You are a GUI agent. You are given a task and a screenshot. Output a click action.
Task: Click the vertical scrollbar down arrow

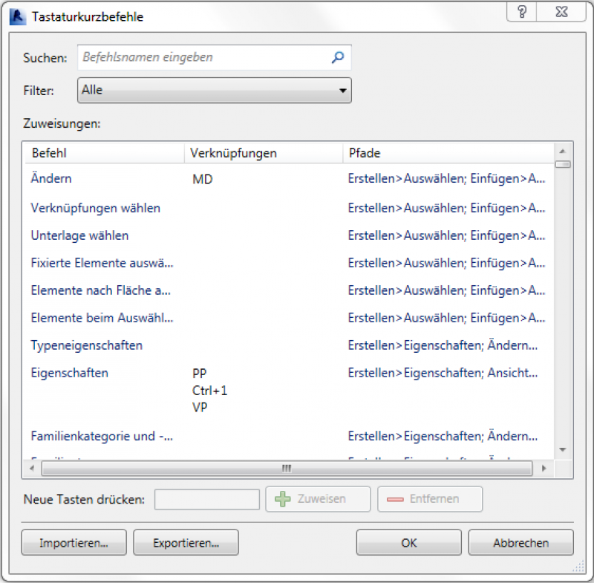[x=562, y=450]
